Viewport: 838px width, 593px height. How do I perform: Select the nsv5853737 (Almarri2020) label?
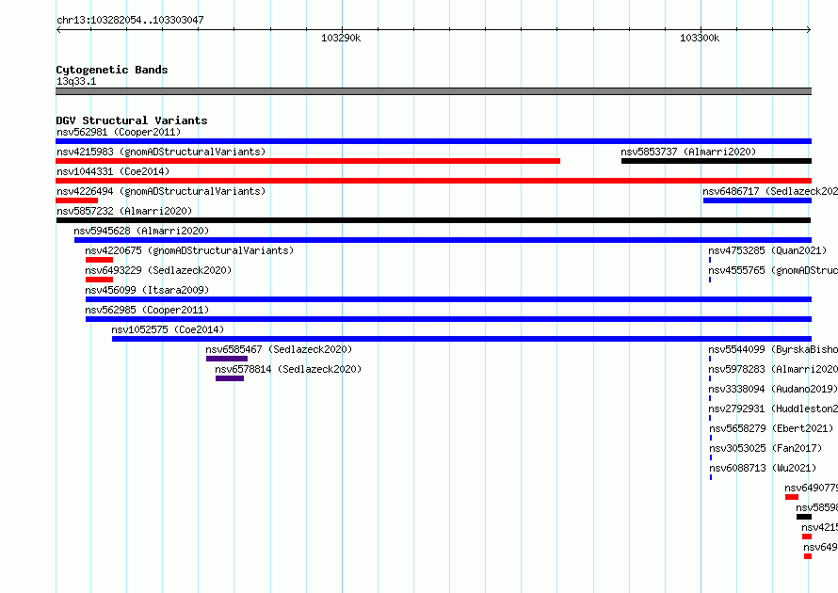[688, 152]
